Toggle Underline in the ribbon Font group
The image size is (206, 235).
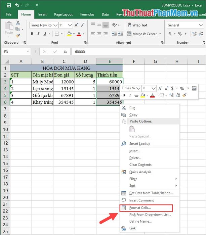(x=45, y=34)
